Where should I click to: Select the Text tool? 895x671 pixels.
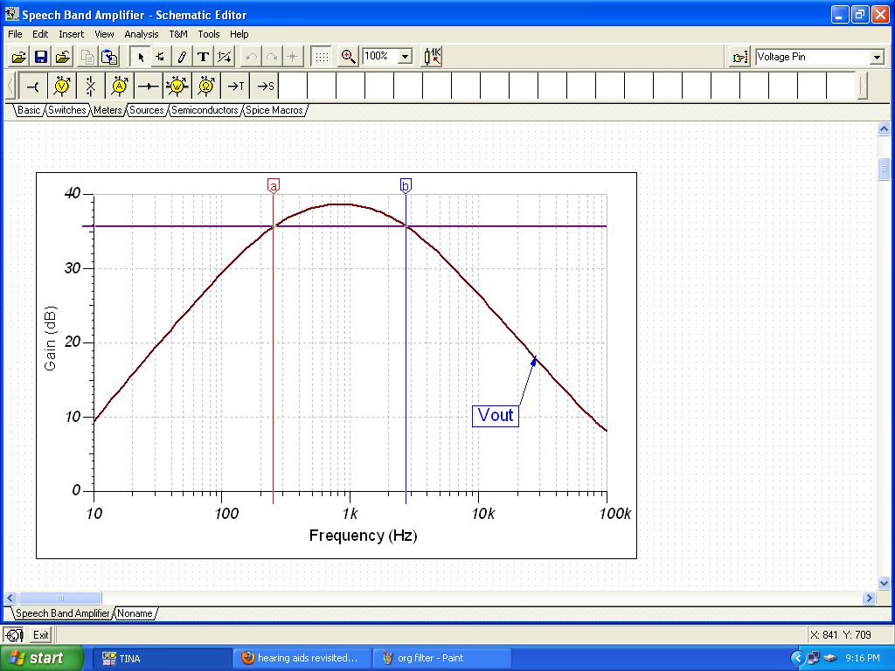click(203, 57)
